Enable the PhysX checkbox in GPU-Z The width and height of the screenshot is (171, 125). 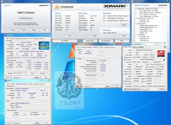(x=148, y=86)
